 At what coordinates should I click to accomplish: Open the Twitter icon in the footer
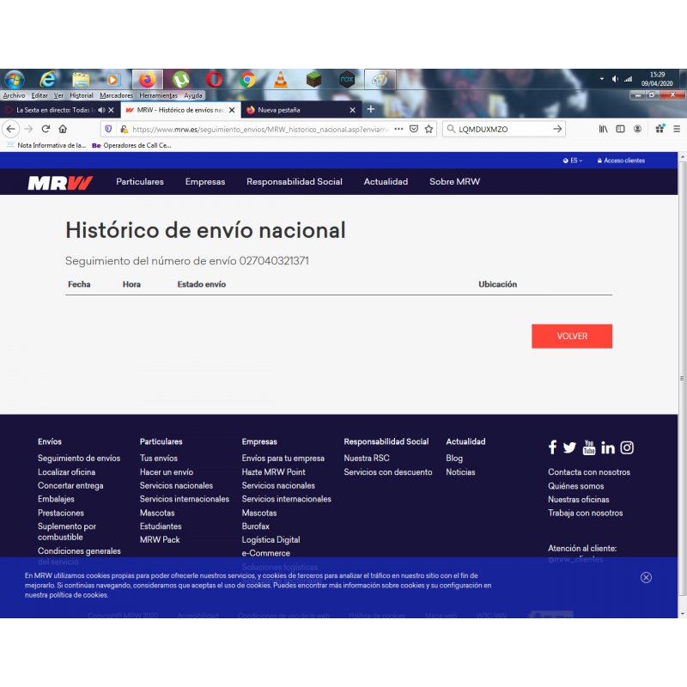[569, 447]
